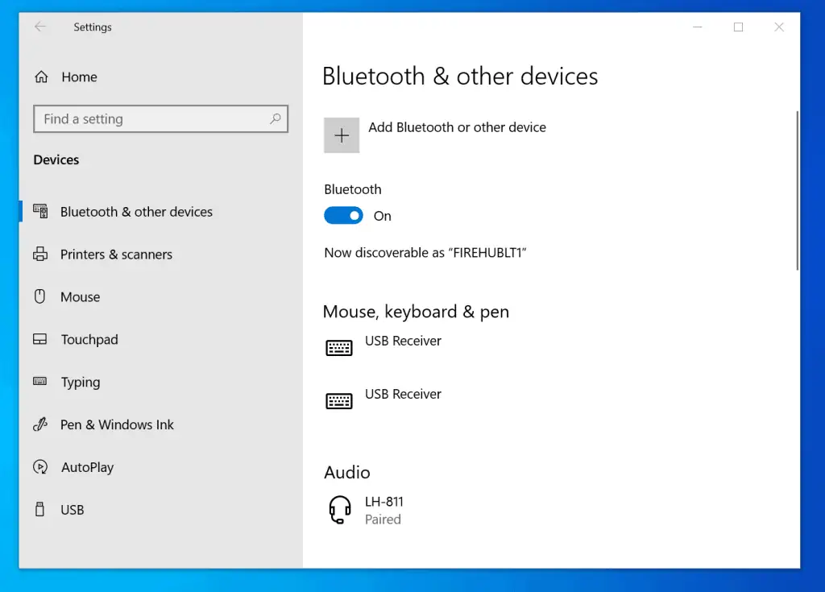The image size is (825, 592).
Task: Turn off the Bluetooth switch
Action: coord(342,215)
